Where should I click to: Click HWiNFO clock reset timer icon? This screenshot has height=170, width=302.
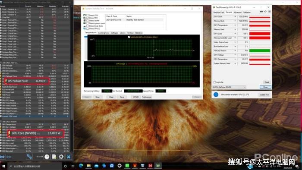[47, 157]
